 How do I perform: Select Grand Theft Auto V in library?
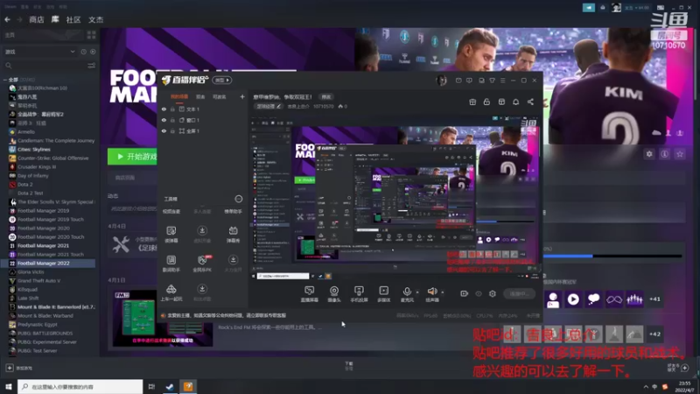pos(38,281)
